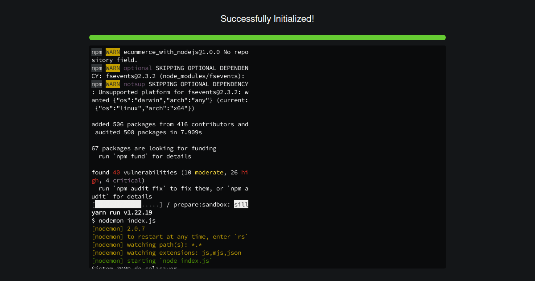535x281 pixels.
Task: Click the yellow "moderate" severity word
Action: 209,172
